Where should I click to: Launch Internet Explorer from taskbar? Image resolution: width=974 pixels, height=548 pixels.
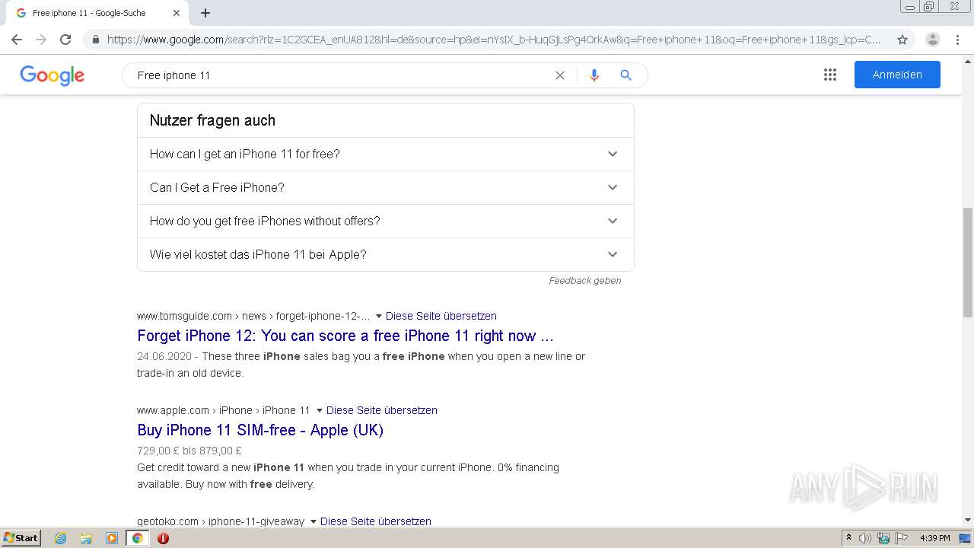[x=61, y=538]
